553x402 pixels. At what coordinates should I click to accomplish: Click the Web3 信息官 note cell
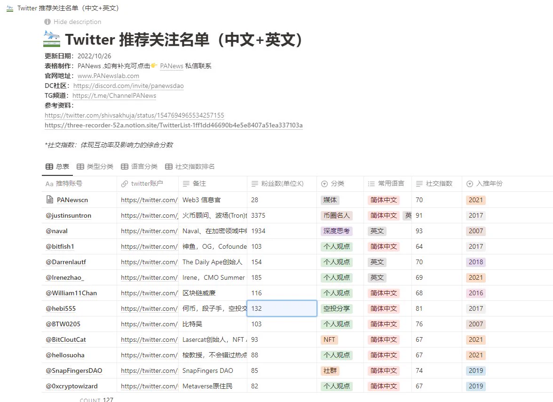213,200
